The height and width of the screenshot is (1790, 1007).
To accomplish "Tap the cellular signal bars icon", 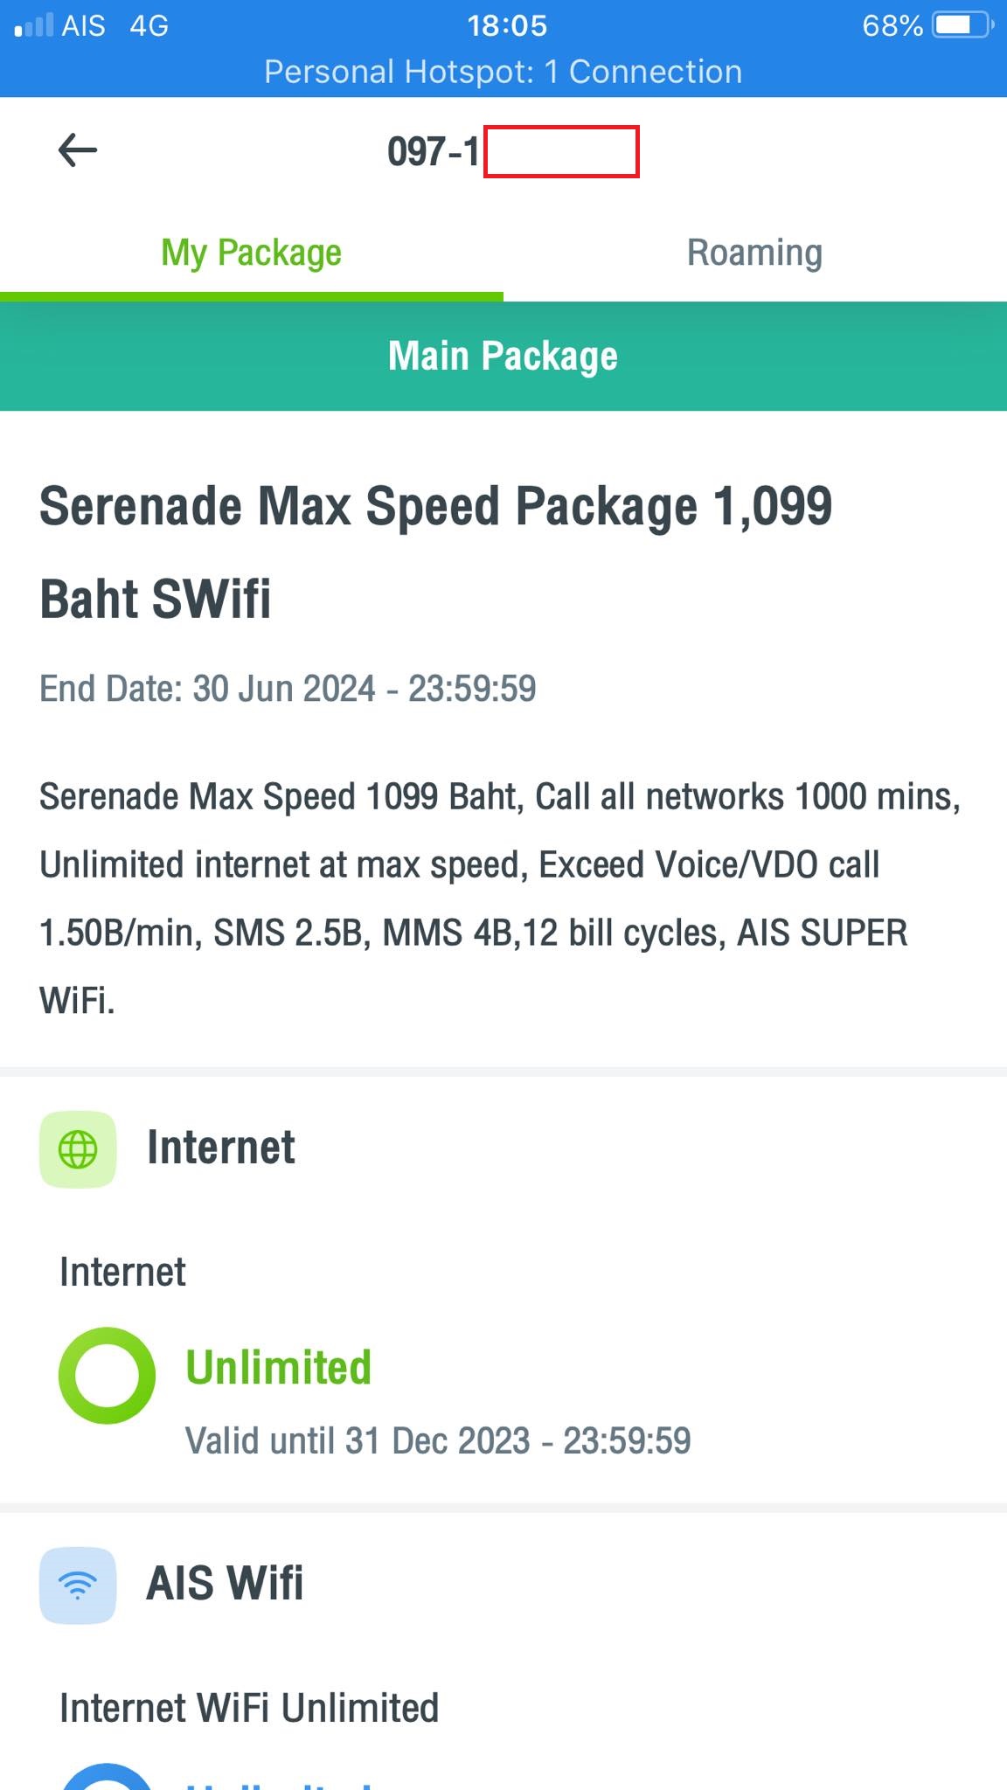I will click(34, 25).
